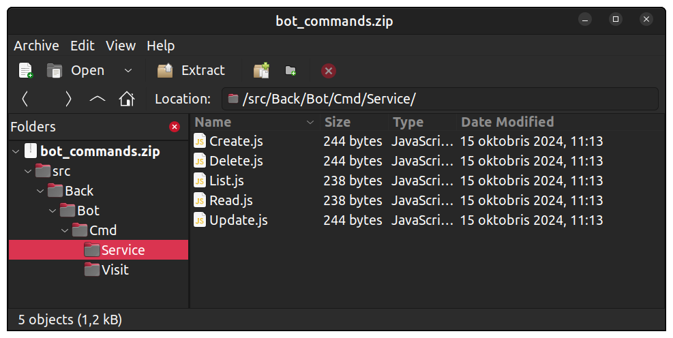The image size is (673, 338).
Task: Sort by the Date Modified column header
Action: coord(561,122)
